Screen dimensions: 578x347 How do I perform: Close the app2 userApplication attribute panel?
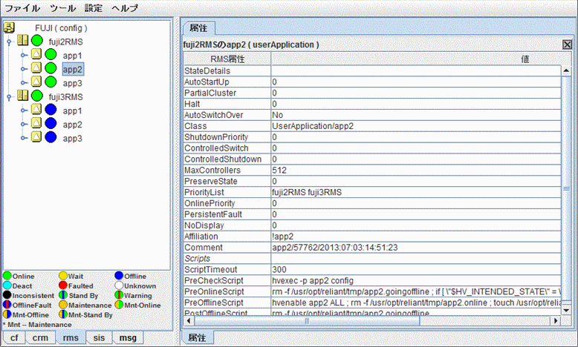(x=567, y=44)
